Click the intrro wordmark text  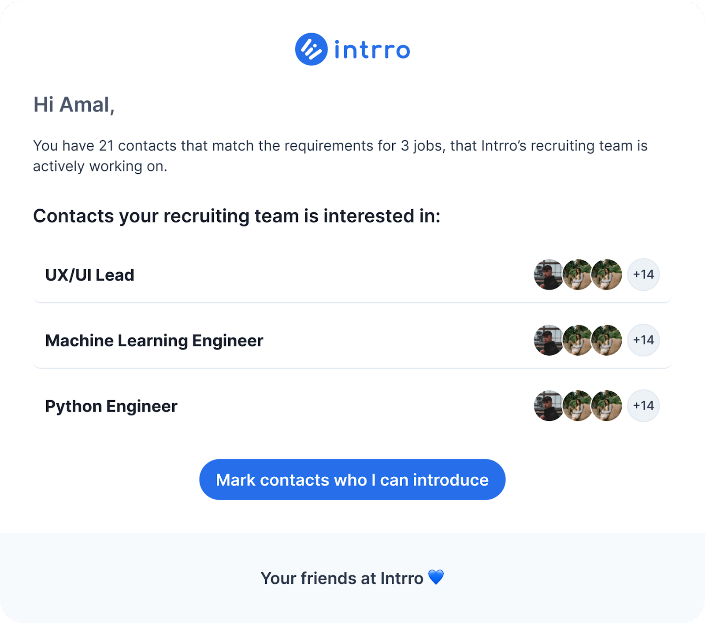tap(372, 50)
